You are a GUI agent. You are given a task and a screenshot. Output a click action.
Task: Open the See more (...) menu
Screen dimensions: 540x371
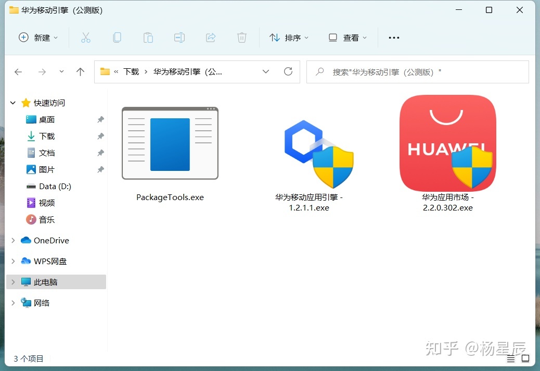(x=393, y=37)
